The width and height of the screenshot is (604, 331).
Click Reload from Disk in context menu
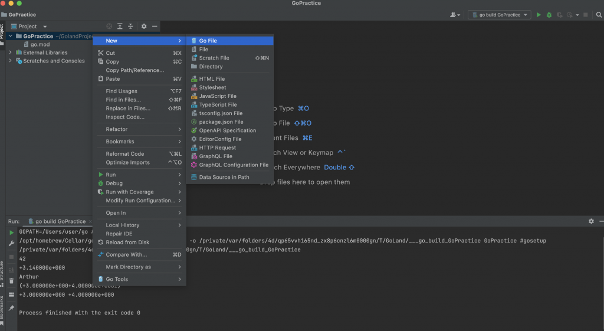click(x=139, y=242)
